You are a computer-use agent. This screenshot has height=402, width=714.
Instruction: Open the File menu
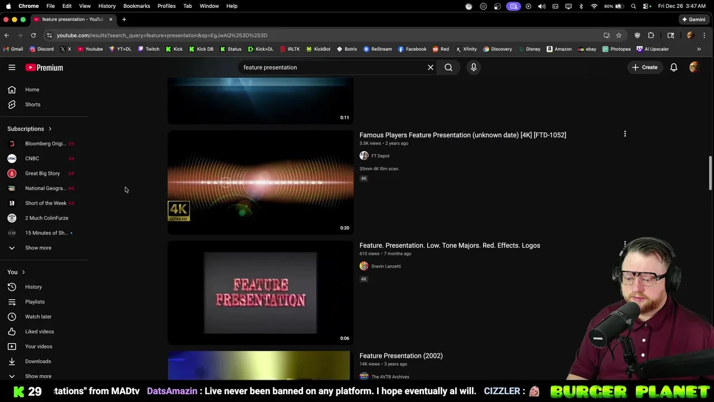coord(50,6)
